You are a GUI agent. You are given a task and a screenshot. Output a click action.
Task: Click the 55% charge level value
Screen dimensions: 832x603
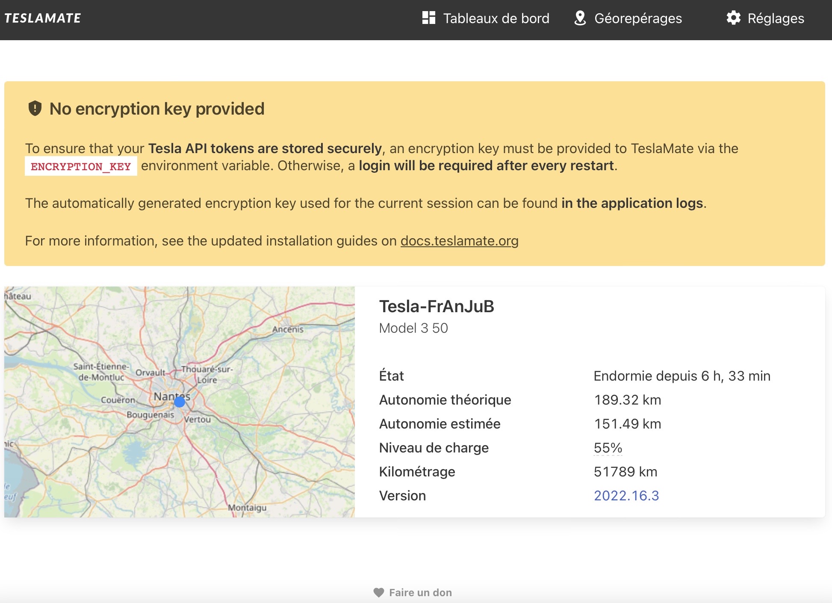coord(608,448)
